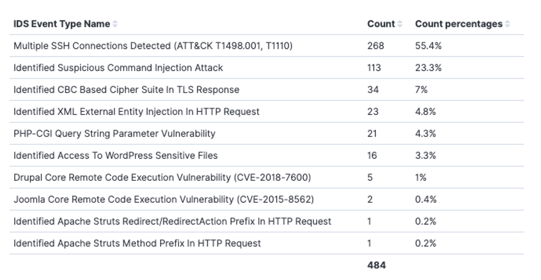This screenshot has width=541, height=280.
Task: Click the total count 484
Action: pyautogui.click(x=376, y=265)
